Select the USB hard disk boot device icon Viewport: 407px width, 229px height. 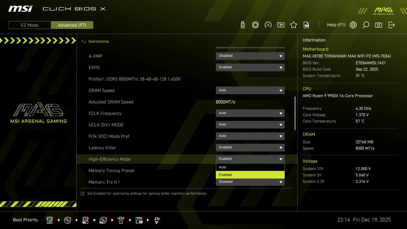(85, 220)
